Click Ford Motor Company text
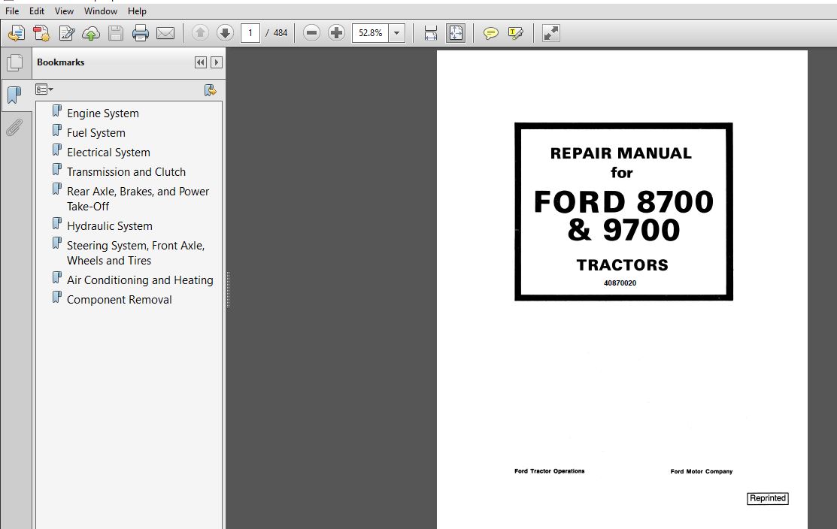The image size is (837, 529). tap(702, 471)
